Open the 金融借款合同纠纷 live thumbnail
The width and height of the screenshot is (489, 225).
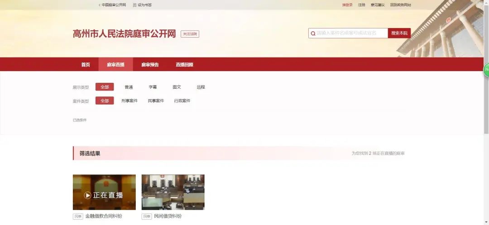pyautogui.click(x=104, y=192)
